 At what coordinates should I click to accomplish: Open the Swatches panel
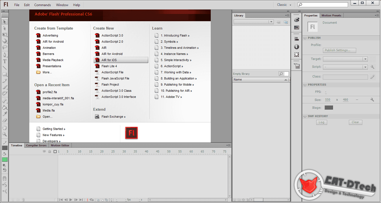(x=297, y=27)
